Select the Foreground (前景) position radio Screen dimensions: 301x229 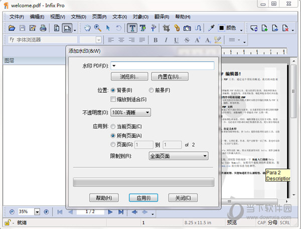pos(152,90)
